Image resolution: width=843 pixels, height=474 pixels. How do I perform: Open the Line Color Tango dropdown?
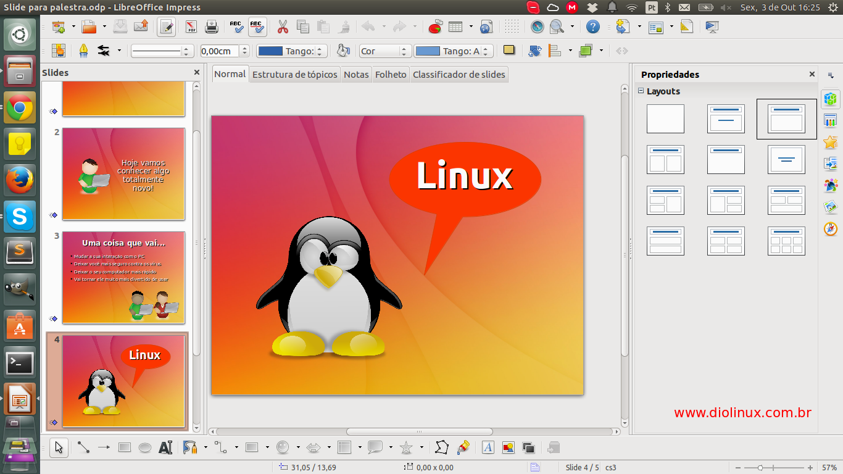tap(292, 51)
